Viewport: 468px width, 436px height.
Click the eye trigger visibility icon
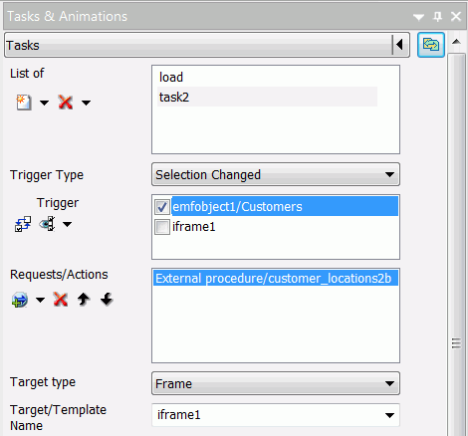pos(47,224)
